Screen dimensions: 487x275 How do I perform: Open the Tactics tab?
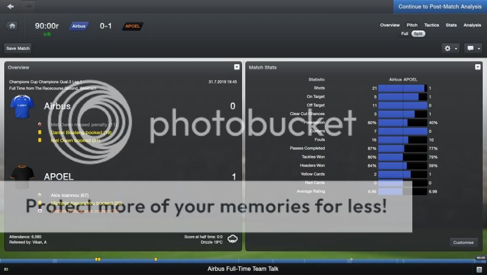pyautogui.click(x=431, y=25)
